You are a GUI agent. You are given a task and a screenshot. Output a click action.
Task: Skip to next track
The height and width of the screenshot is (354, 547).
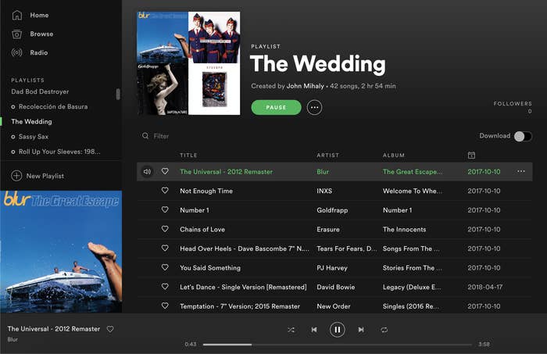tap(361, 330)
